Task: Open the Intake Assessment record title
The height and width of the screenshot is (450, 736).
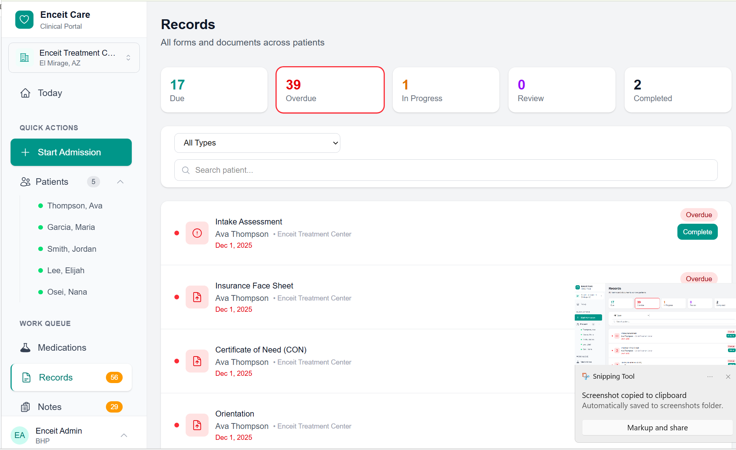Action: [x=249, y=222]
